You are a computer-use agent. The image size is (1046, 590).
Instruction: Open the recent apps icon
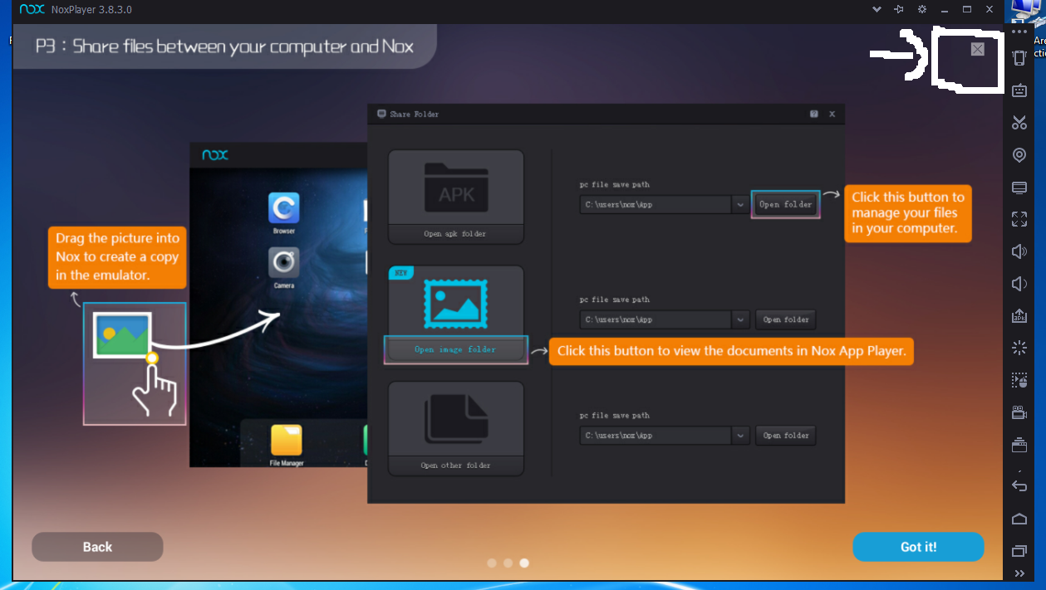[x=1019, y=551]
